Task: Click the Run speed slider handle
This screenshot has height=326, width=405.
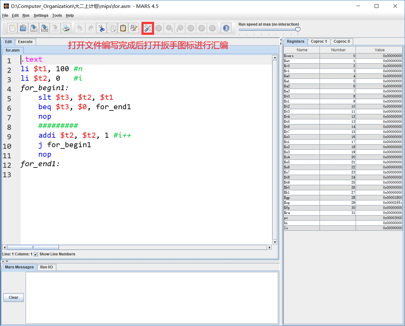Action: click(298, 29)
